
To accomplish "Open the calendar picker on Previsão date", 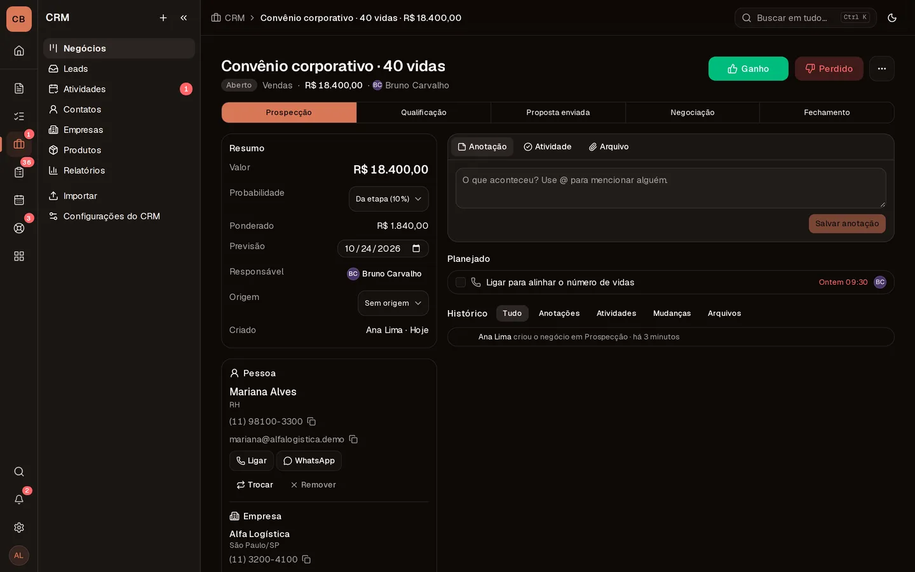I will coord(416,249).
